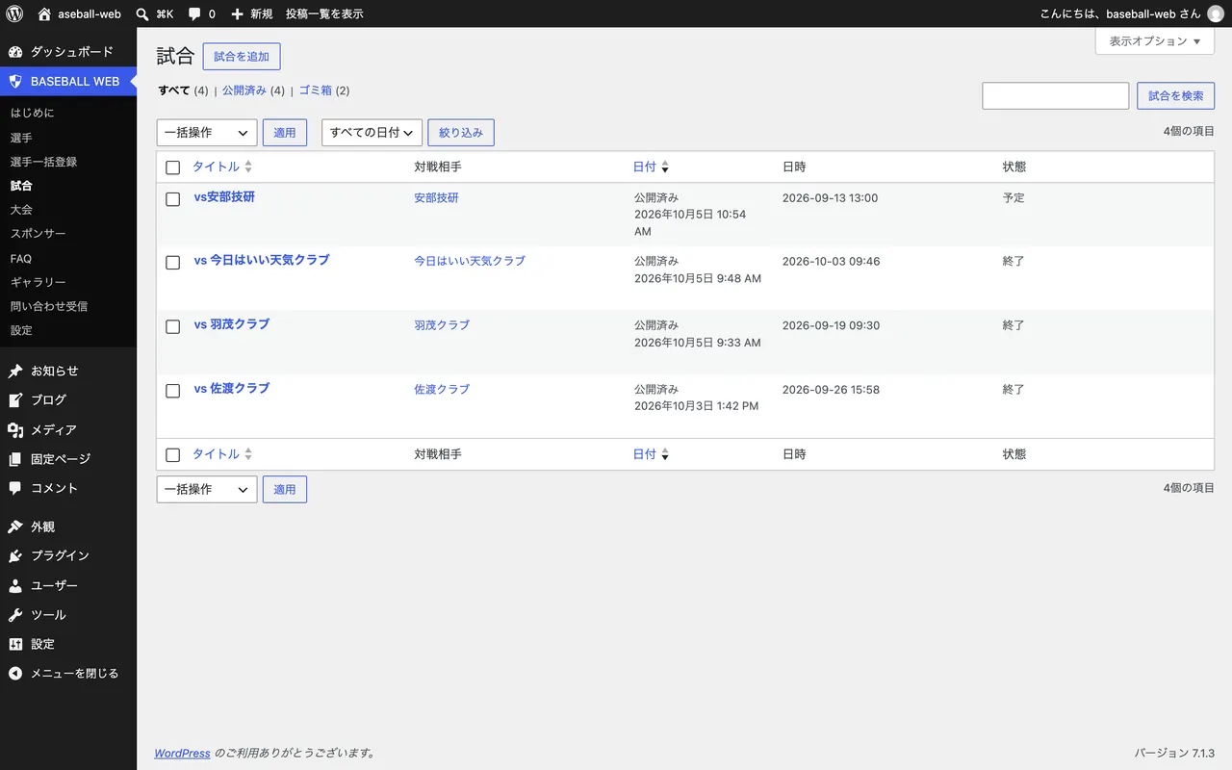Viewport: 1232px width, 770px height.
Task: Filter by 公開済み view
Action: click(x=244, y=90)
